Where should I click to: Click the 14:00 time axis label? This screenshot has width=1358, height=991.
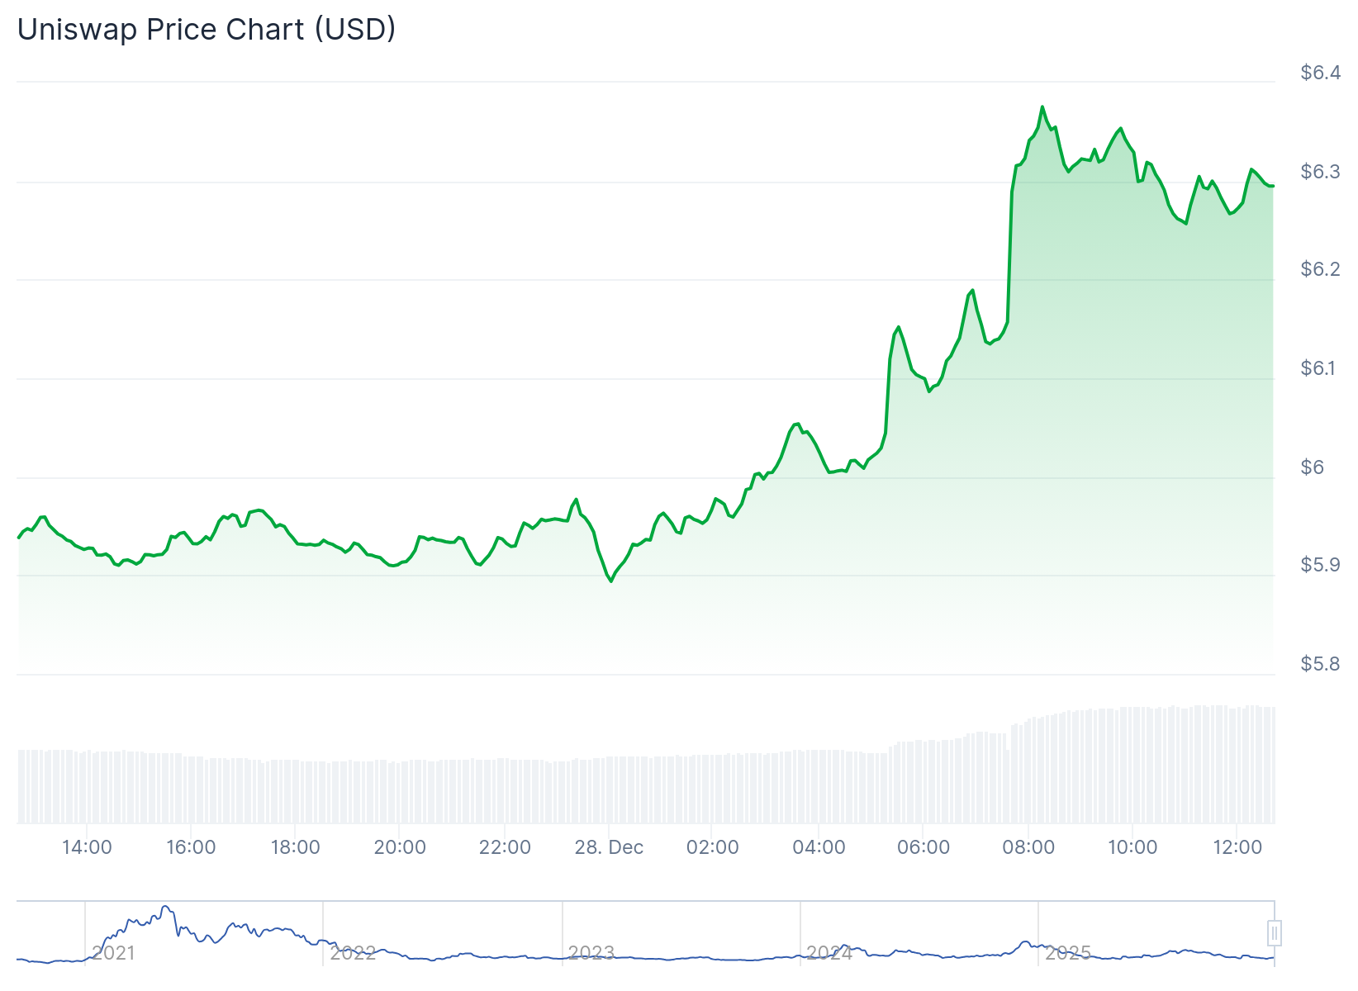[87, 847]
